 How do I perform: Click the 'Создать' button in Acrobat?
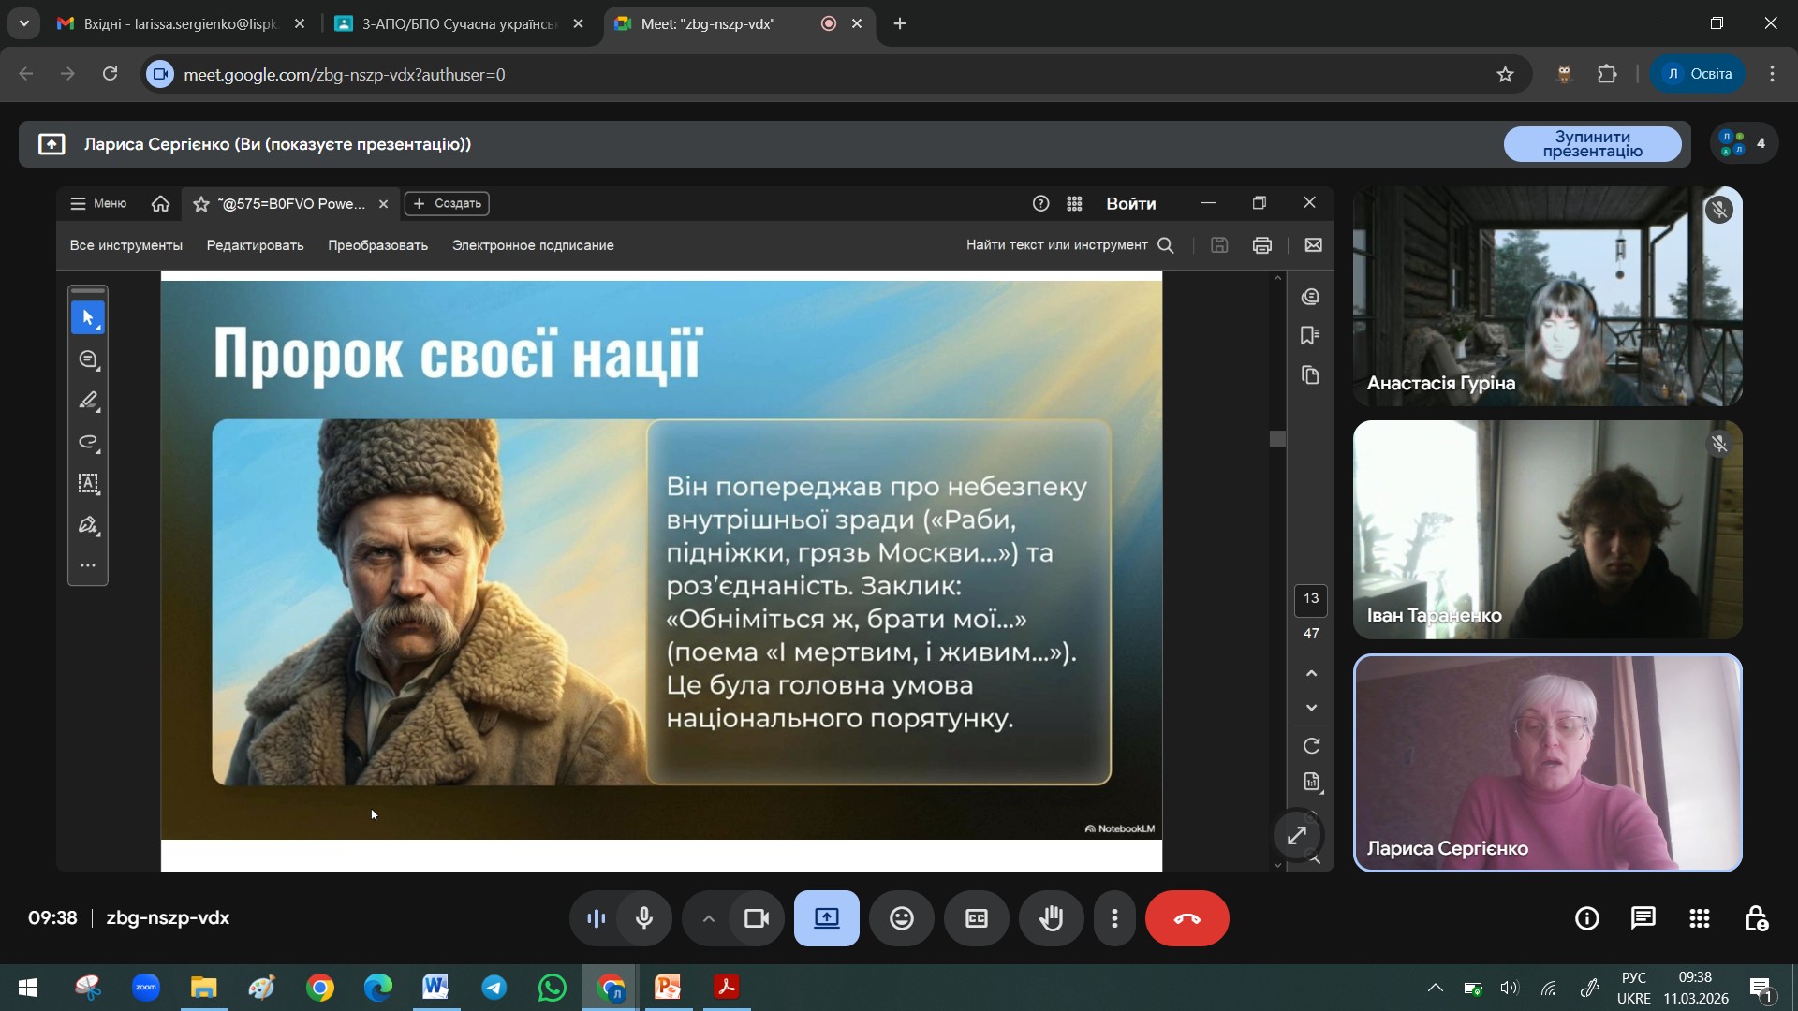447,203
